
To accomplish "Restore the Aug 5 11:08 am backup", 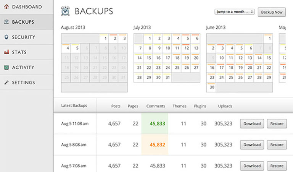I will point(277,124).
